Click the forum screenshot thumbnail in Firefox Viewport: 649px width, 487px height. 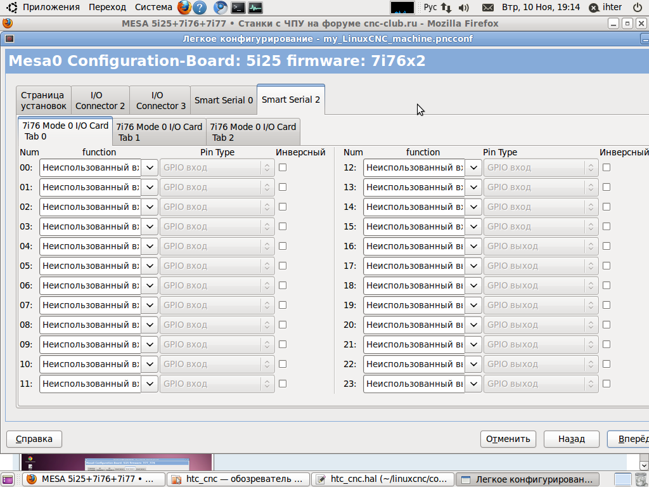(117, 462)
